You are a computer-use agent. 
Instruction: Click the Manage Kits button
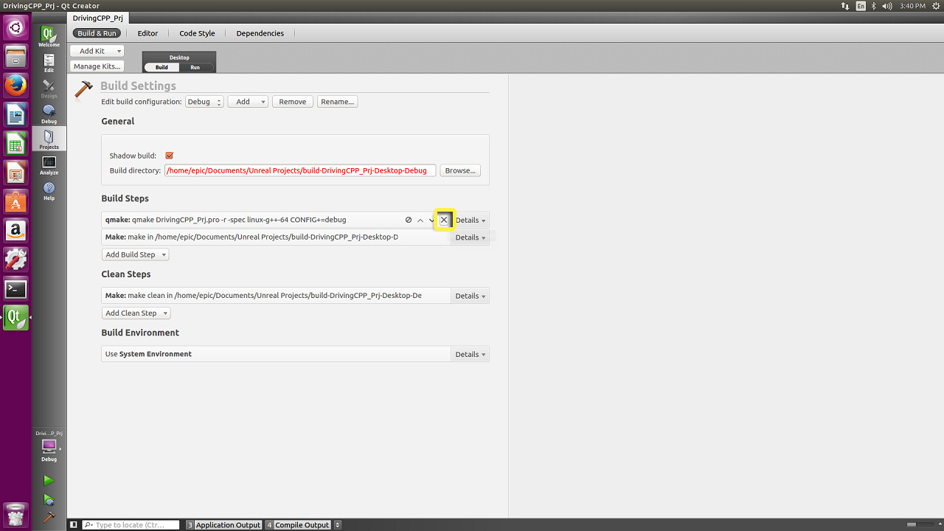(97, 66)
